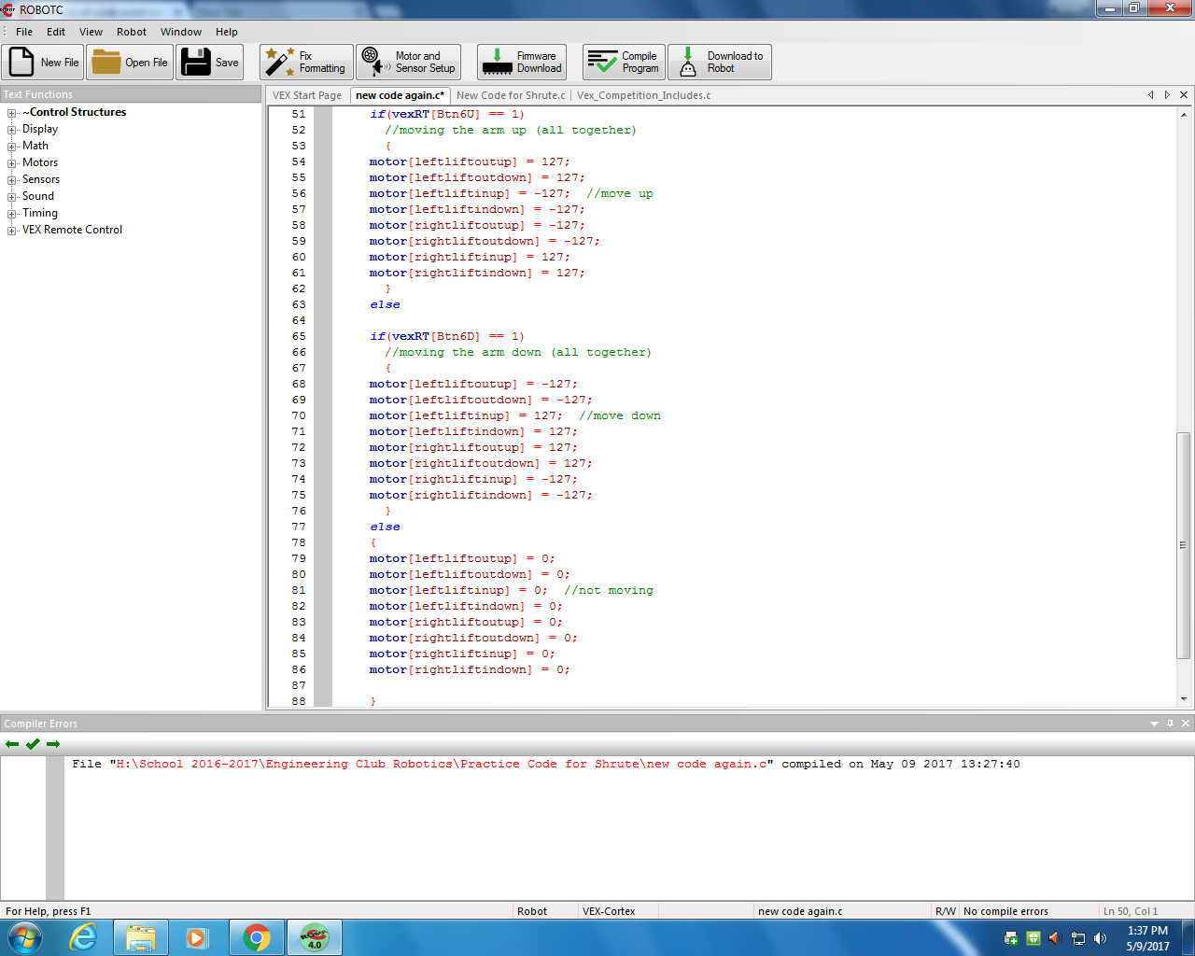Toggle auto-hide pin on Compiler Errors pane
The height and width of the screenshot is (956, 1195).
1170,724
